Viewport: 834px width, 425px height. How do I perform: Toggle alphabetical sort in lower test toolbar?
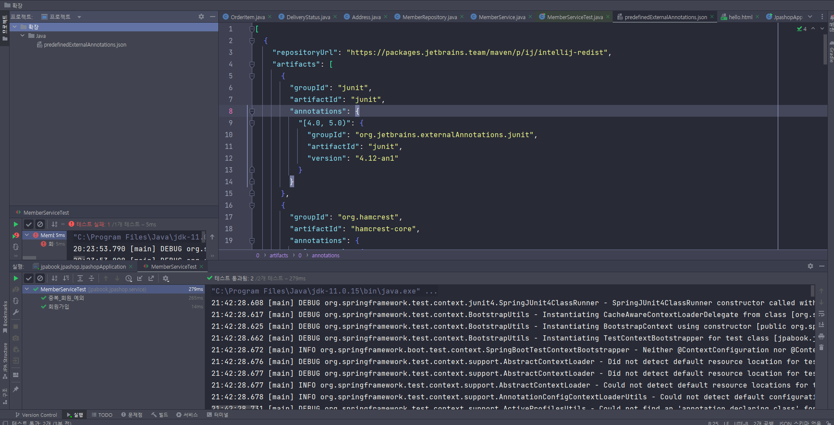tap(54, 278)
